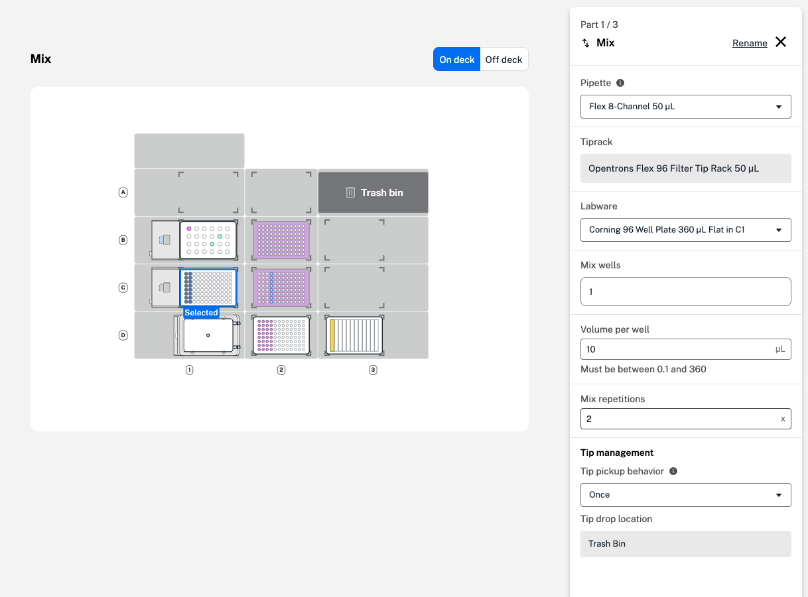Select the 12-column reservoir in slot D3
The image size is (808, 597).
(x=354, y=335)
